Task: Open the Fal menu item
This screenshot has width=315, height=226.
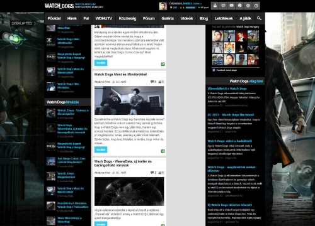Action: pyautogui.click(x=86, y=18)
